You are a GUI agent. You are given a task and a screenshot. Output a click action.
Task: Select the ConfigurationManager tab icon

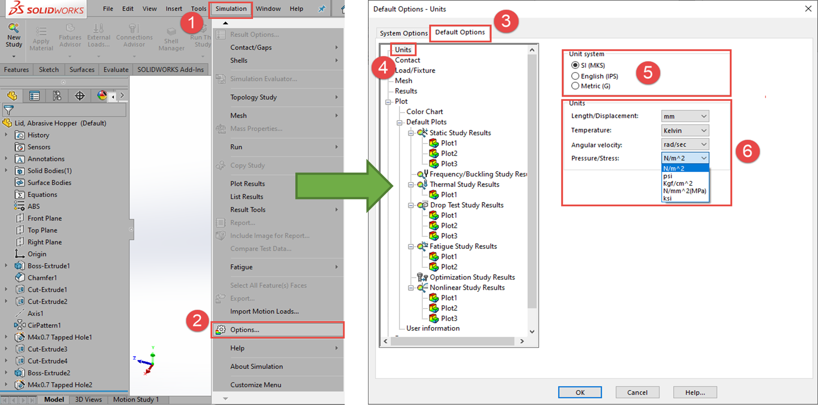point(57,95)
